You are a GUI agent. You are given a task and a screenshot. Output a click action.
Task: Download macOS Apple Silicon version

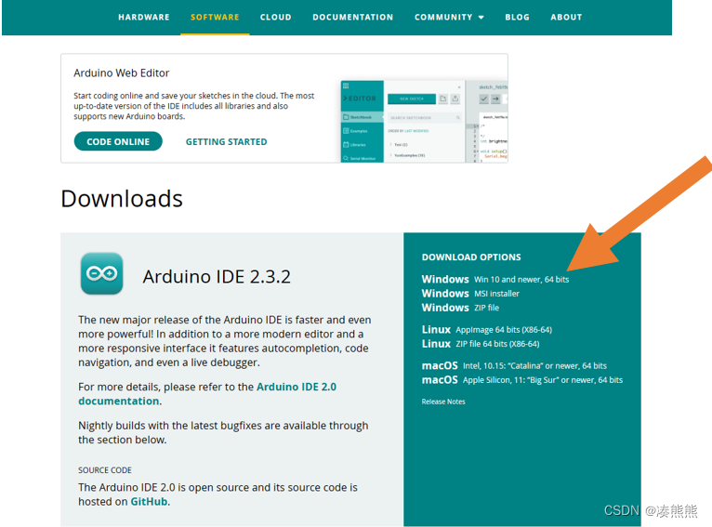(522, 379)
